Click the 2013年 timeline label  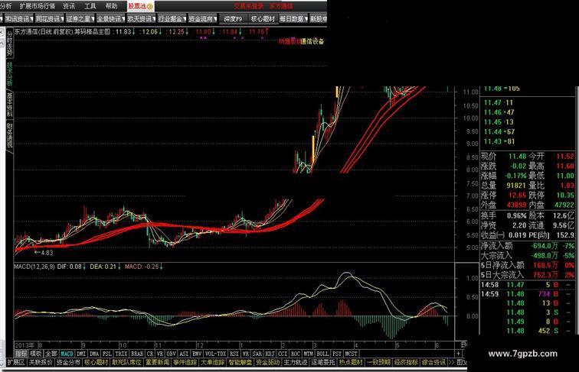click(x=25, y=345)
